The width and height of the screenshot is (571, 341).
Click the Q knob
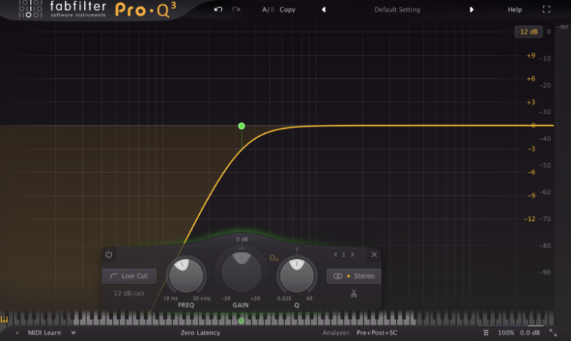tap(296, 275)
